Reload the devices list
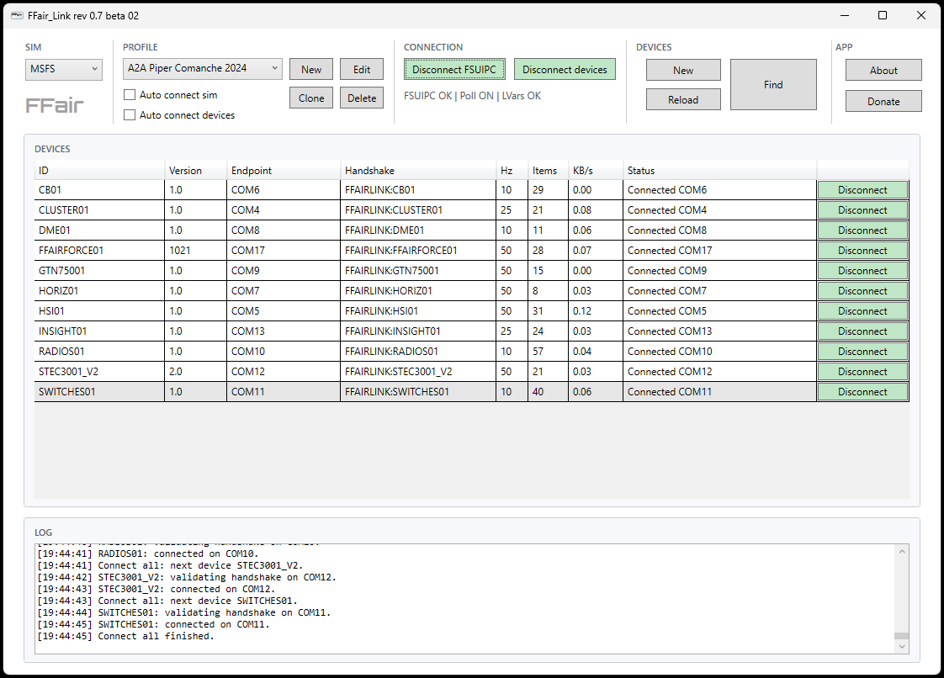 coord(683,99)
